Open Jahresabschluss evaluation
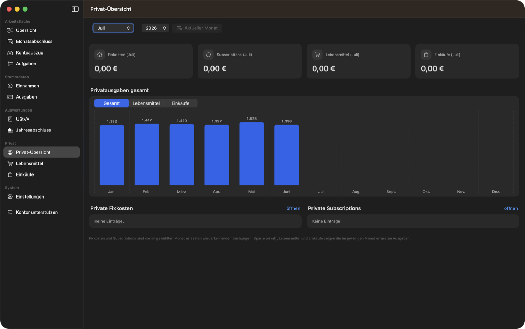The width and height of the screenshot is (525, 329). click(x=42, y=130)
